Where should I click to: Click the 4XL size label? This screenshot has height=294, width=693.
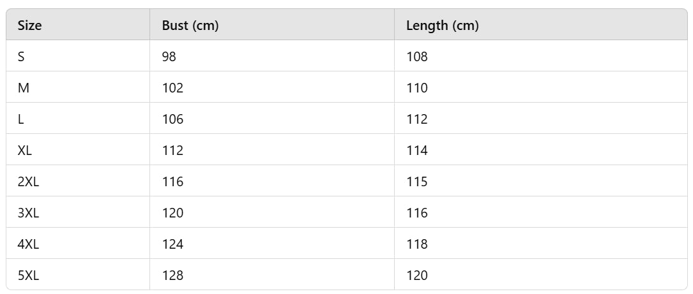pyautogui.click(x=28, y=244)
